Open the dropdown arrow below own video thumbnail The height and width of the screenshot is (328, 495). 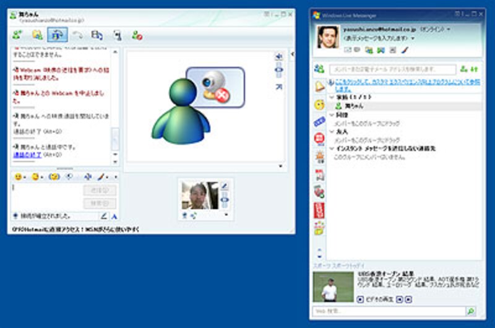point(226,215)
